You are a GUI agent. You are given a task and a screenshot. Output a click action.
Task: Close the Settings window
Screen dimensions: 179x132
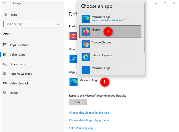(174, 3)
